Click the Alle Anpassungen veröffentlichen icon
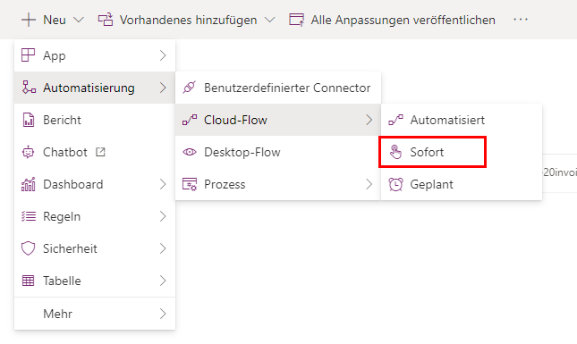 [x=297, y=20]
